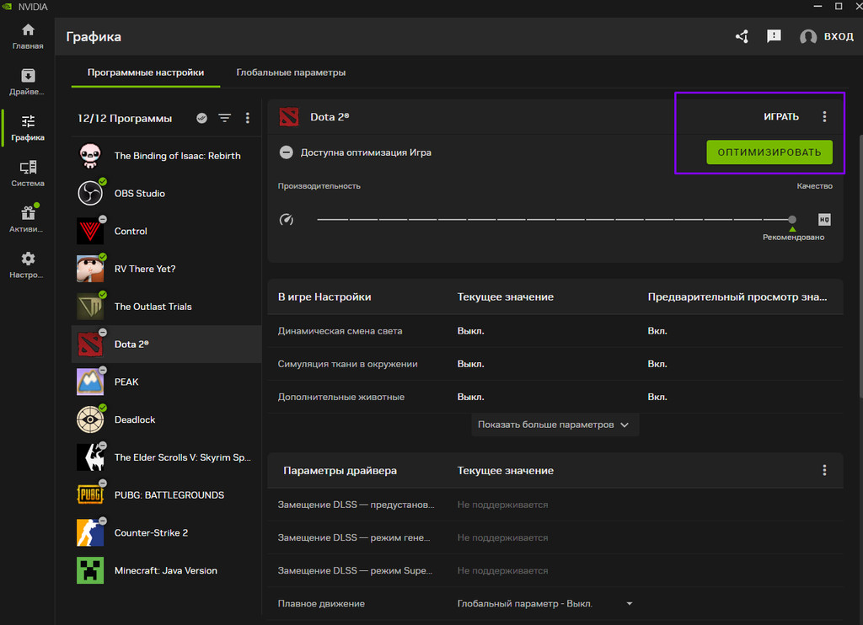The width and height of the screenshot is (863, 625).
Task: Select the Control game icon
Action: click(x=90, y=231)
